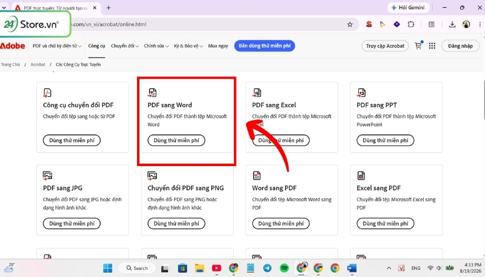Screen dimensions: 485x277
Task: Click Dùng thử miễn phí under Word sang PDF
Action: coord(281,224)
